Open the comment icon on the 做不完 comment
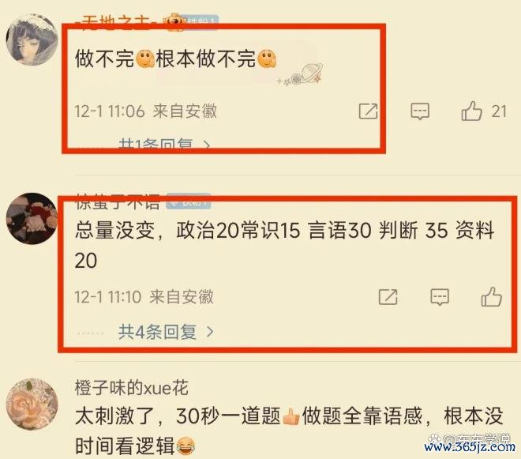Viewport: 521px width, 459px height. pyautogui.click(x=420, y=111)
